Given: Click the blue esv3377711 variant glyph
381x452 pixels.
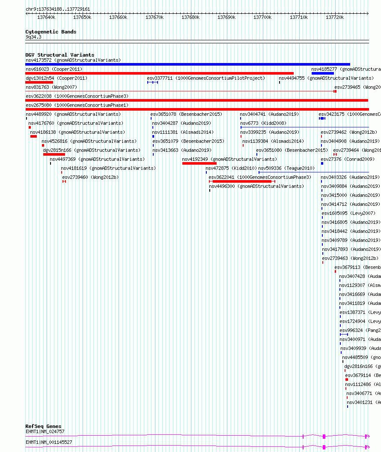Looking at the screenshot, I should 152,82.
